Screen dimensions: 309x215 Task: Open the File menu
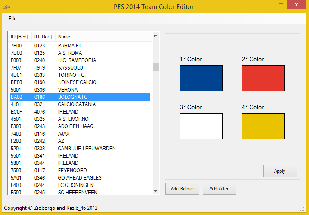(12, 19)
